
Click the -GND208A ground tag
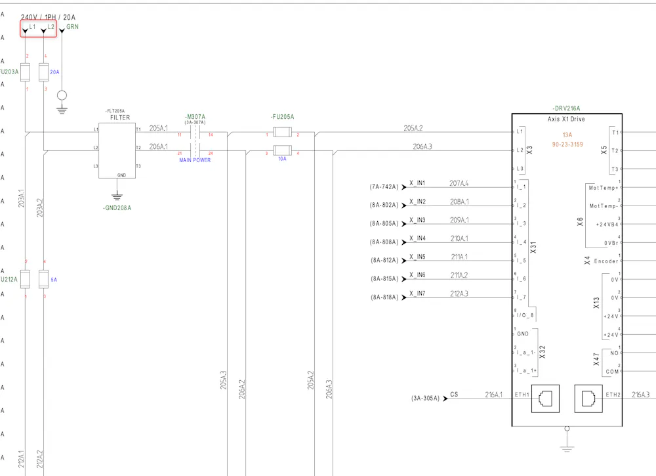(117, 208)
